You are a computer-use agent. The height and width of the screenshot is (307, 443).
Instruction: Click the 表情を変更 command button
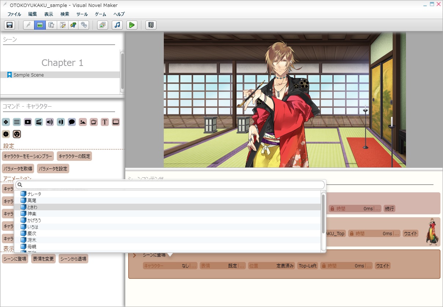click(44, 259)
